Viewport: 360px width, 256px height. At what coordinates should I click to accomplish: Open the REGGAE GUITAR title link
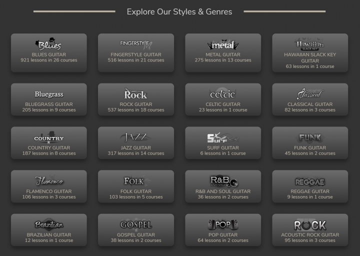(x=310, y=191)
